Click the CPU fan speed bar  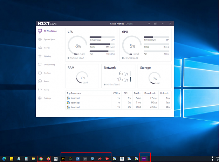point(102,51)
